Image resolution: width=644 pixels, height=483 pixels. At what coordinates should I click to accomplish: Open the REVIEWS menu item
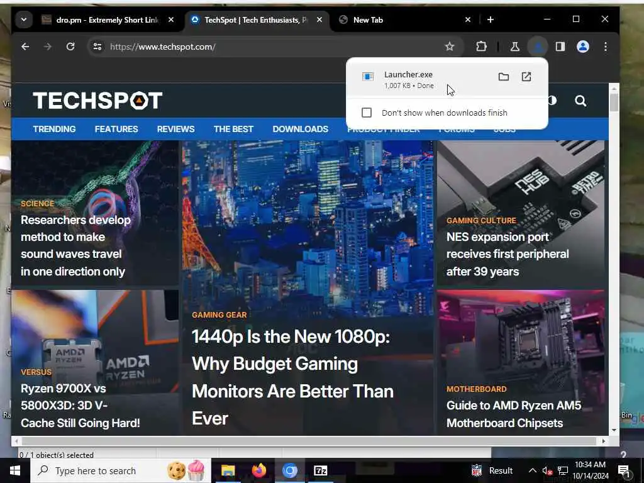click(176, 129)
